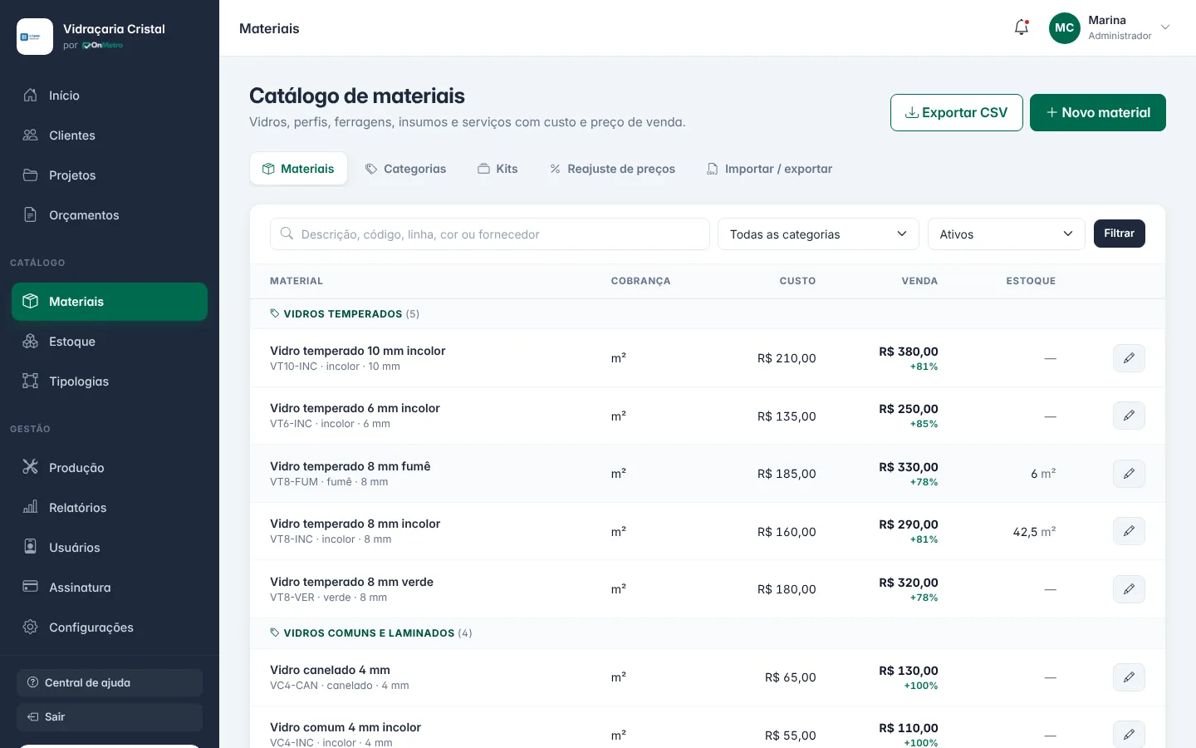Edit Vidro temperado 8 mm fumê
Screen dimensions: 1196x748
pos(1129,474)
